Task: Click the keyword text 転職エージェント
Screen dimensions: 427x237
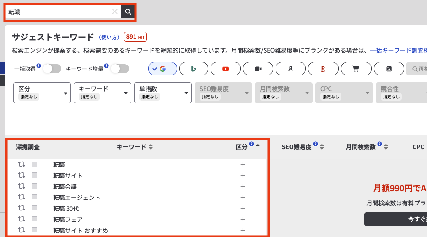Action: coord(77,198)
